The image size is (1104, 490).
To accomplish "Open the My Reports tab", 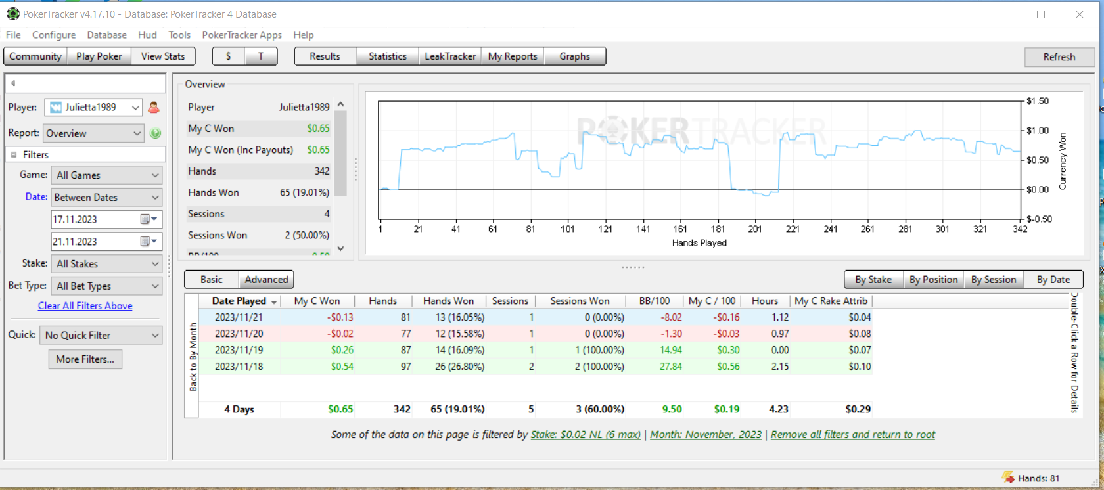I will (x=513, y=56).
